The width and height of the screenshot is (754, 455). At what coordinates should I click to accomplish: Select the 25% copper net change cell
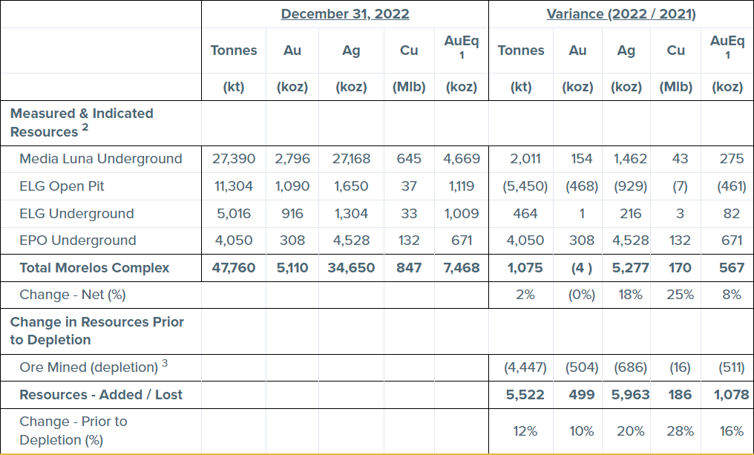coord(680,295)
